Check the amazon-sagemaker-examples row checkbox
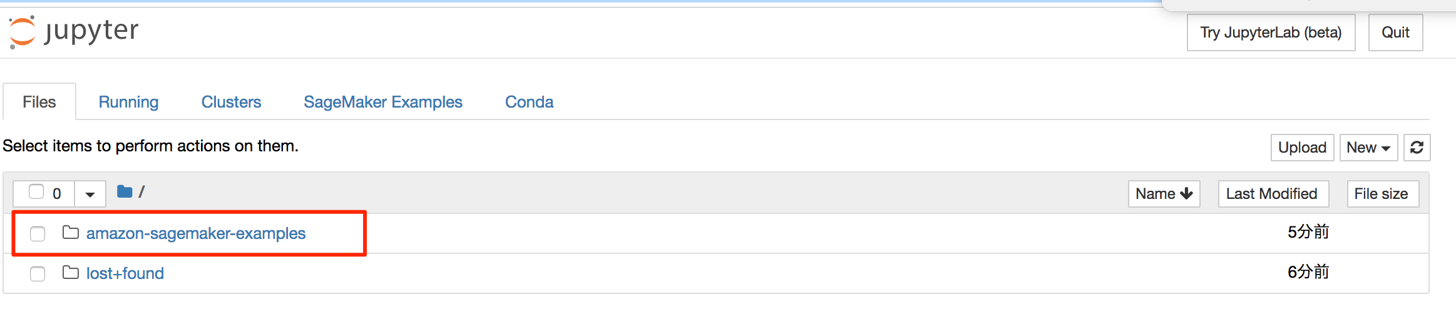The width and height of the screenshot is (1456, 324). click(38, 234)
